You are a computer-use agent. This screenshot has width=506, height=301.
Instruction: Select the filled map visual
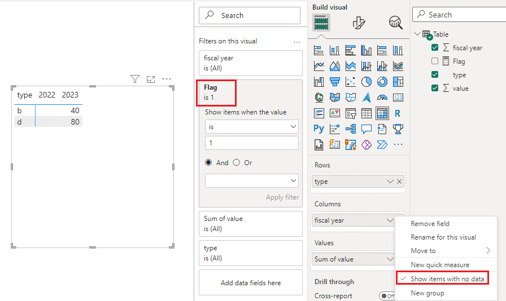335,98
